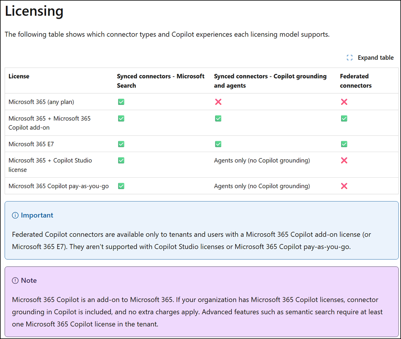Screen dimensions: 401x339
Task: Click the Note paragraph about Copilot add-on
Action: pyautogui.click(x=197, y=312)
